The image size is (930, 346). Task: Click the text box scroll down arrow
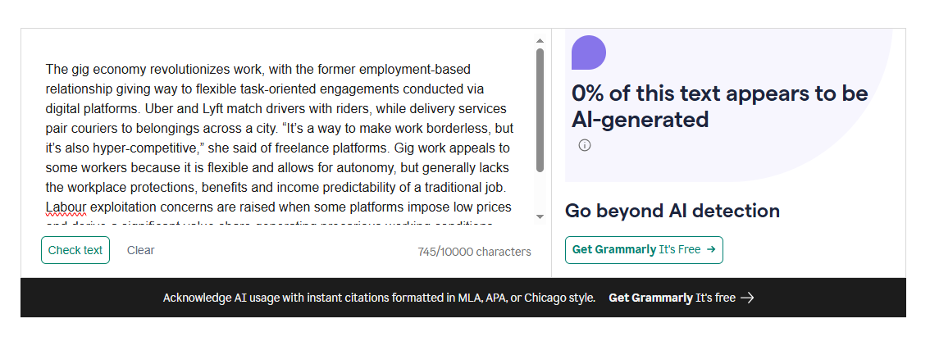[540, 216]
